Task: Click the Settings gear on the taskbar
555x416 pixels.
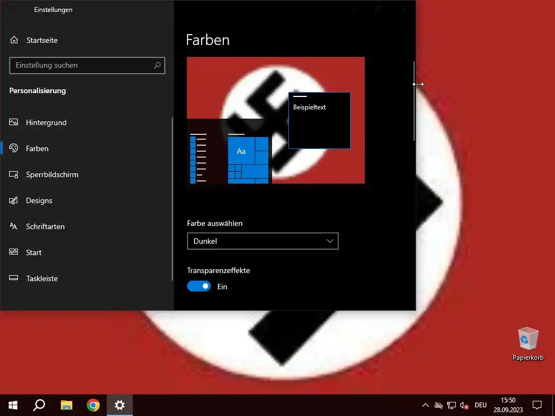Action: tap(120, 405)
